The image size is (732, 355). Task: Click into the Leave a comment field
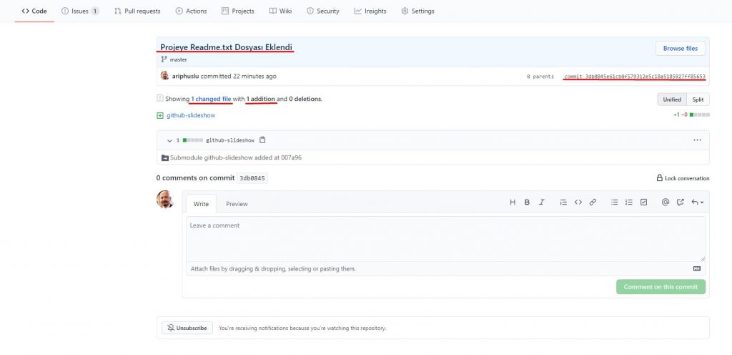(x=445, y=238)
